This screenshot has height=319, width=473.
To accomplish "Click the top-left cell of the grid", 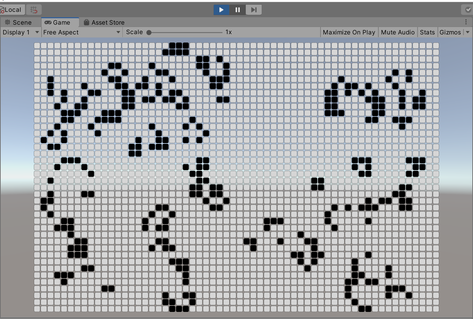I will 37,46.
